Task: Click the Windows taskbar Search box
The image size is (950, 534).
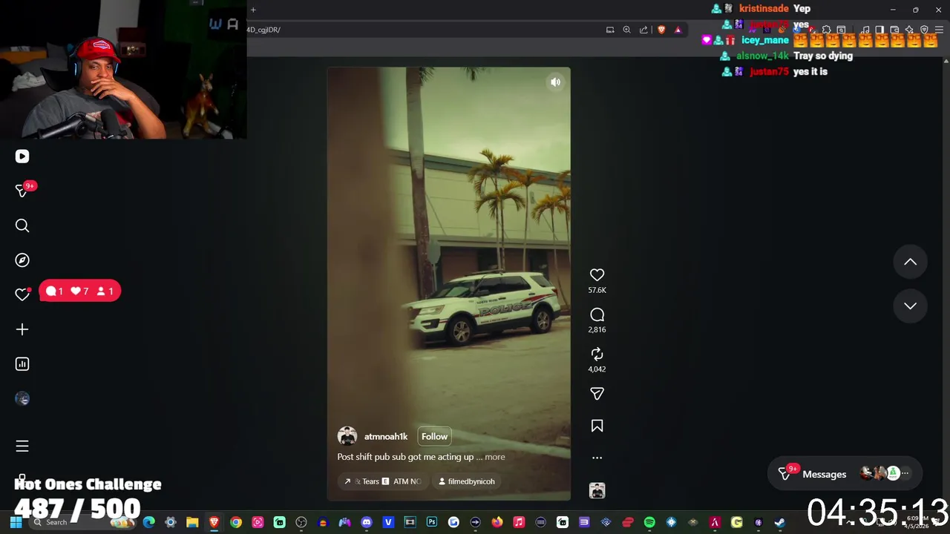Action: click(84, 522)
